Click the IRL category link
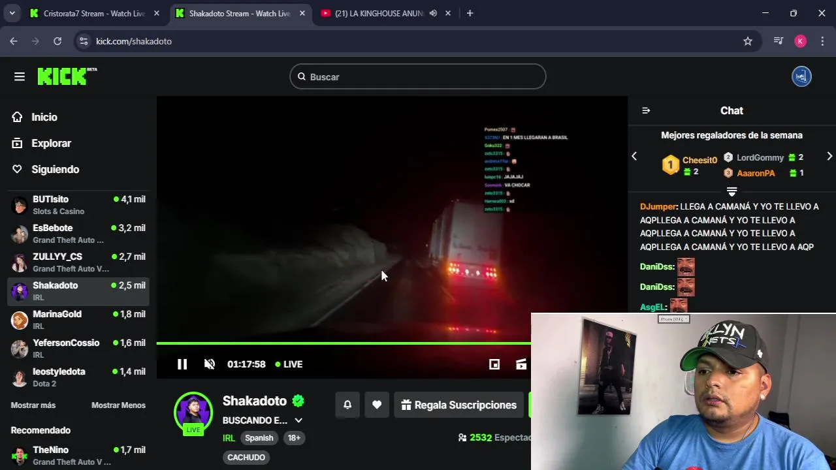 click(x=229, y=438)
